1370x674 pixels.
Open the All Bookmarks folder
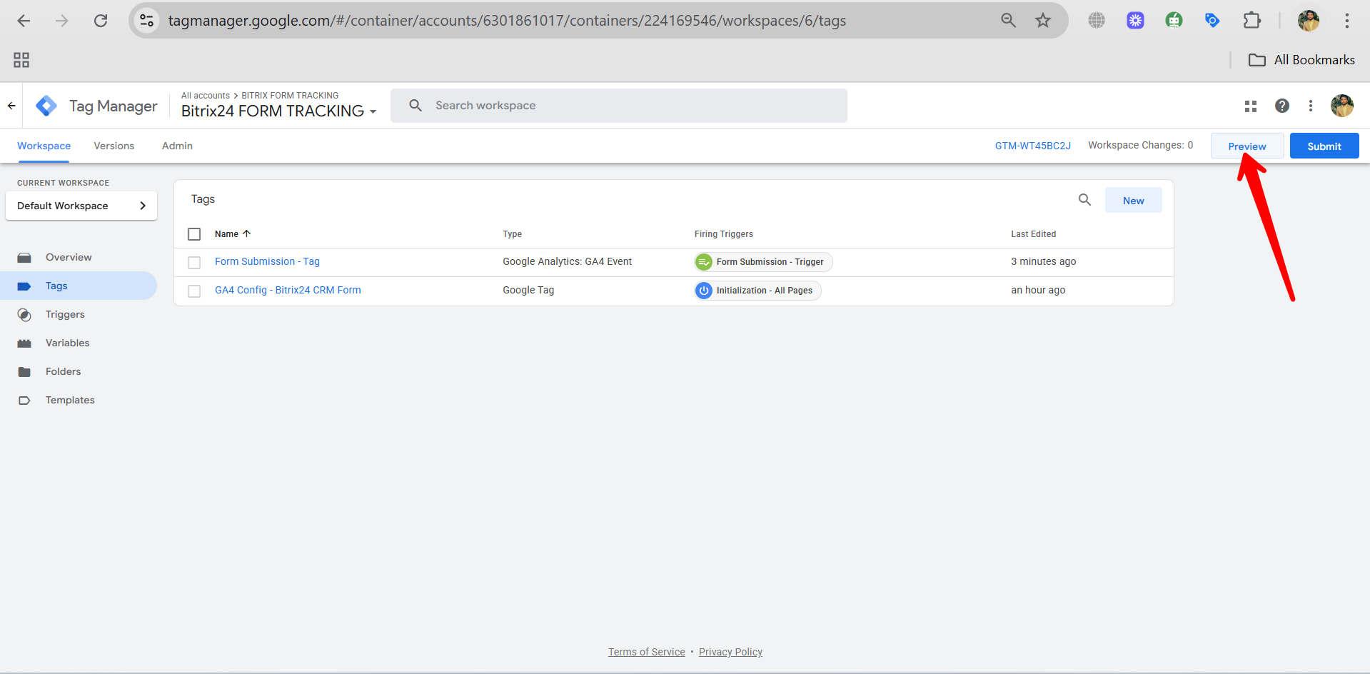1301,60
